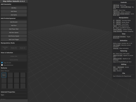Click Adjust UV Scale/Offset per face text

pos(122,62)
